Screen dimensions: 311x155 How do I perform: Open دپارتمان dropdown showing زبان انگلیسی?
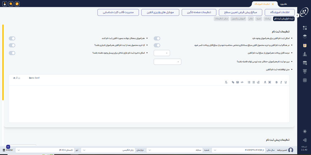[x=109, y=150]
